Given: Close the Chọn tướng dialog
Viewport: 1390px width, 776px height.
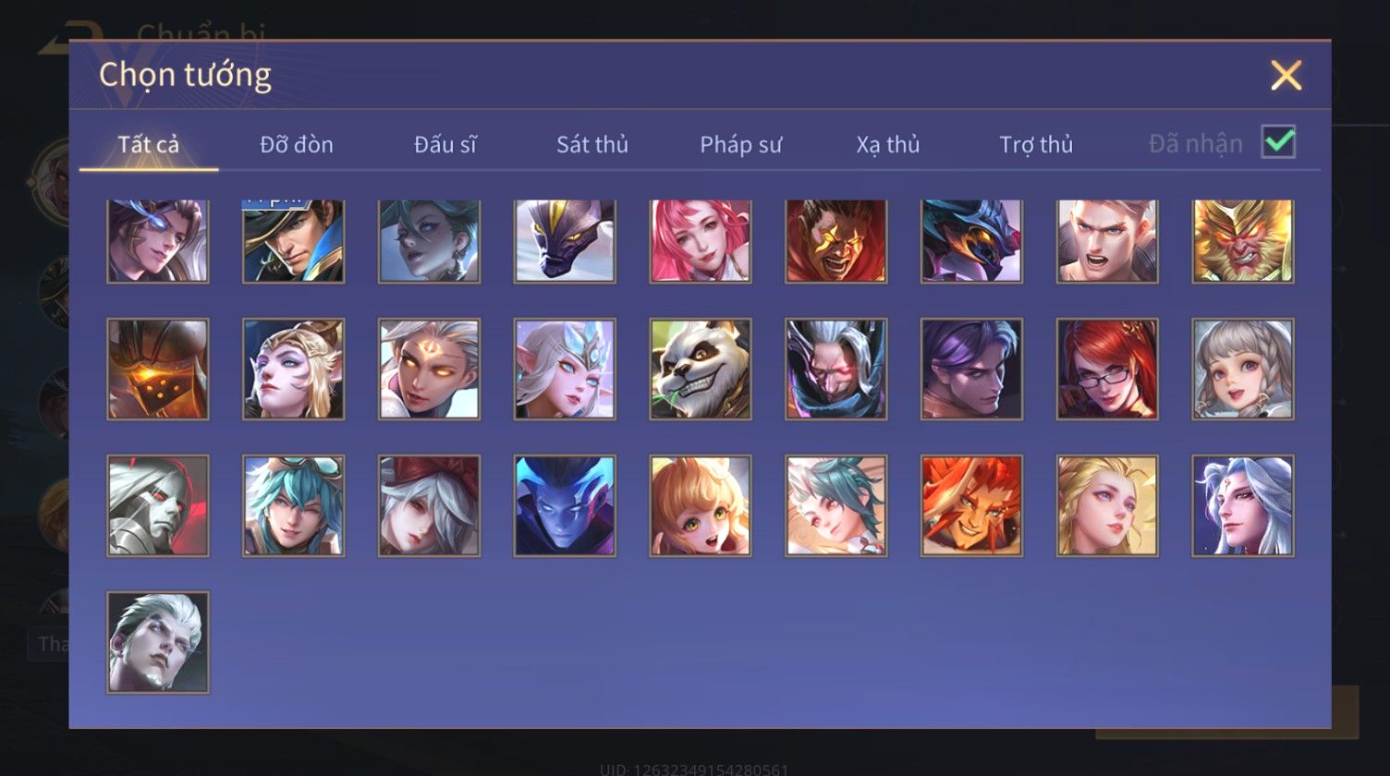Looking at the screenshot, I should [x=1286, y=75].
